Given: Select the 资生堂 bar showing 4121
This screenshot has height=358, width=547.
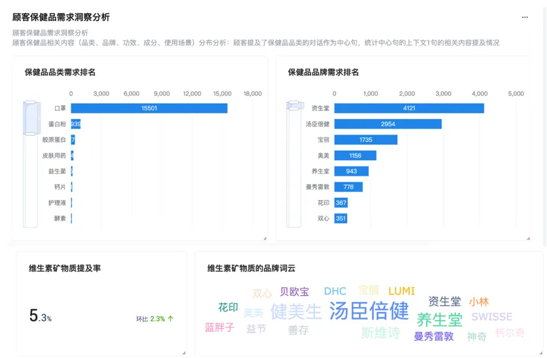Looking at the screenshot, I should point(409,108).
